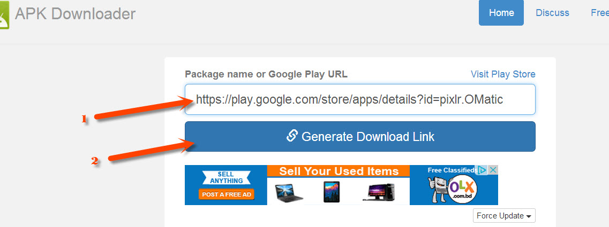The width and height of the screenshot is (609, 227).
Task: Open the Home tab
Action: click(501, 13)
